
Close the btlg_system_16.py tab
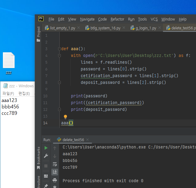click(x=124, y=28)
